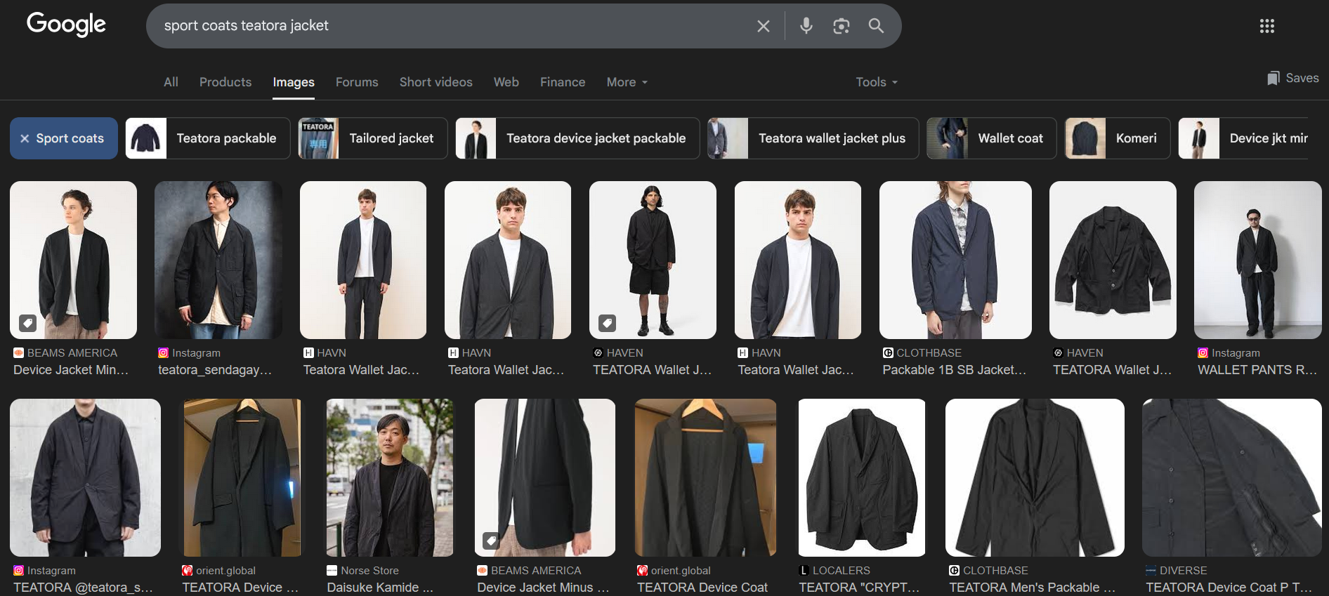The width and height of the screenshot is (1329, 596).
Task: Open BEAMS AMERICA Device Jacket Min image
Action: pos(73,260)
